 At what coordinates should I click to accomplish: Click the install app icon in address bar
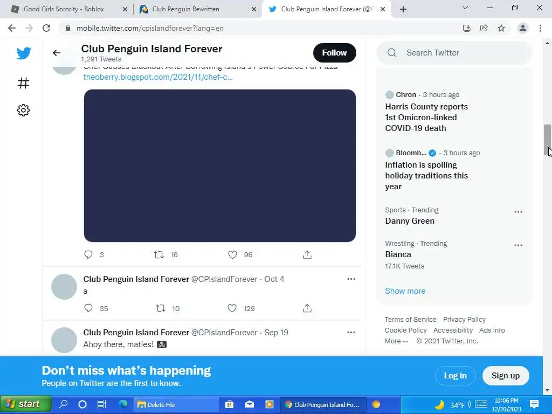tap(467, 28)
